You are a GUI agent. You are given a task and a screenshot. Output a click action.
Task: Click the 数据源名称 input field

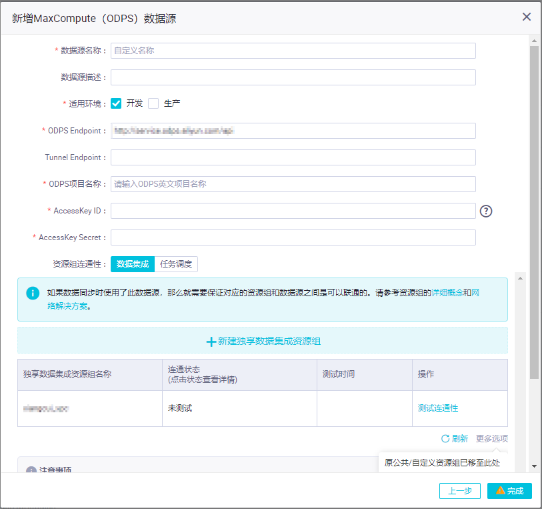(293, 51)
